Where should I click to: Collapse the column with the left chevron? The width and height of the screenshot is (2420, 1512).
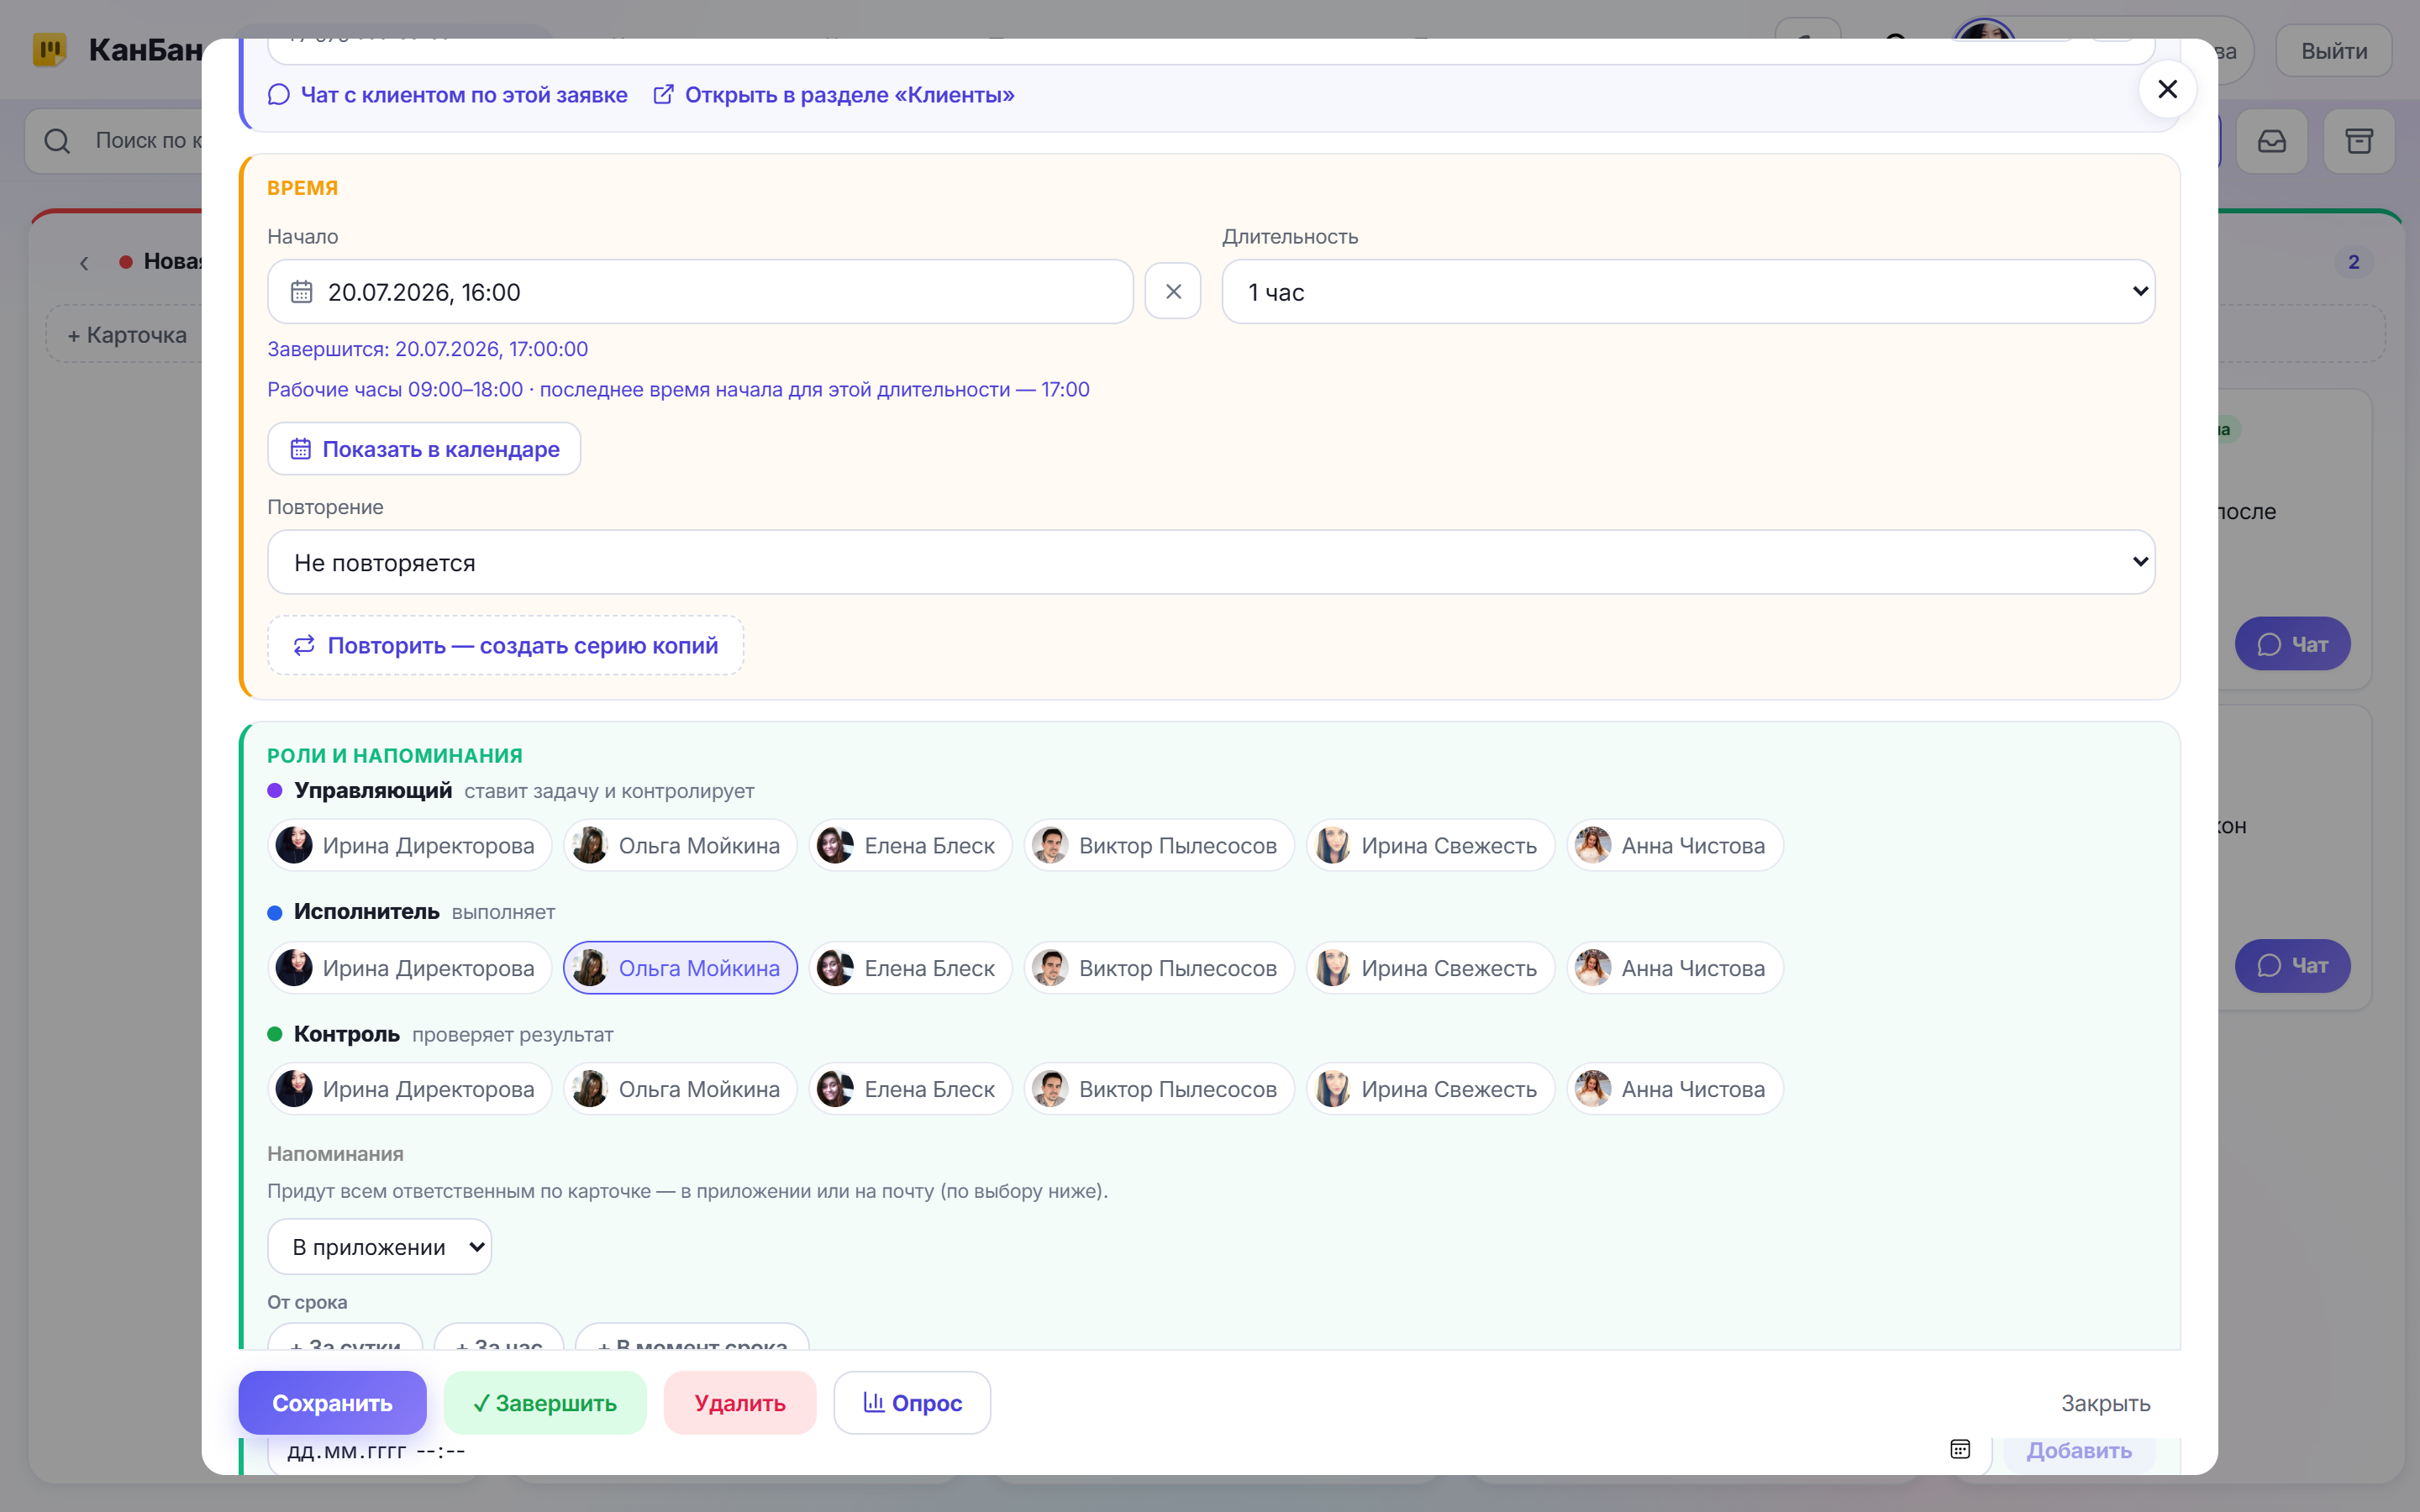pyautogui.click(x=84, y=263)
